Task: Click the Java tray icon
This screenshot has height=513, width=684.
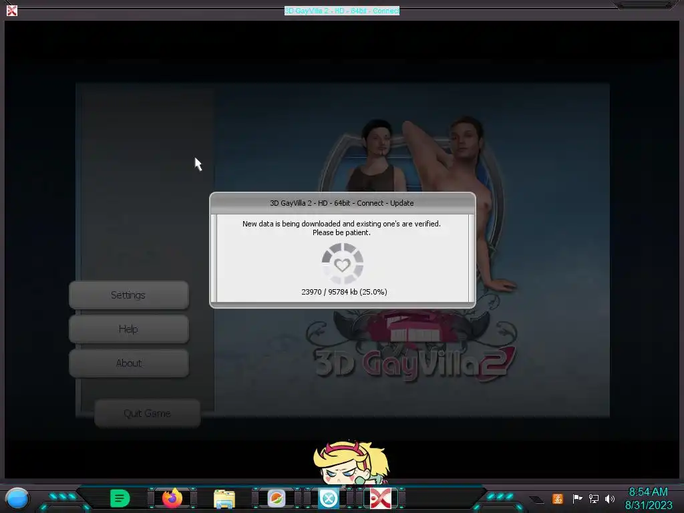Action: pos(558,498)
